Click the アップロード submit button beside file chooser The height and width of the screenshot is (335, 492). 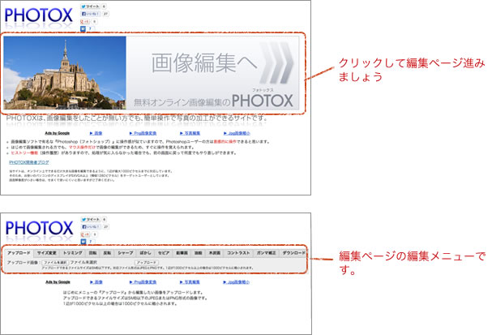point(147,263)
